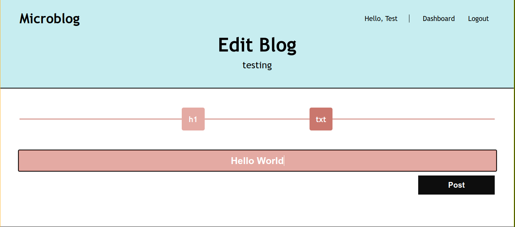Add a txt text block
Viewport: 515px width, 227px height.
coord(321,119)
